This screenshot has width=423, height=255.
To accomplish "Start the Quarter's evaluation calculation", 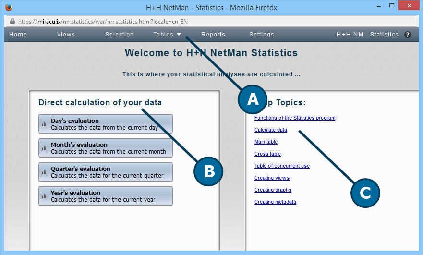I will [x=106, y=172].
